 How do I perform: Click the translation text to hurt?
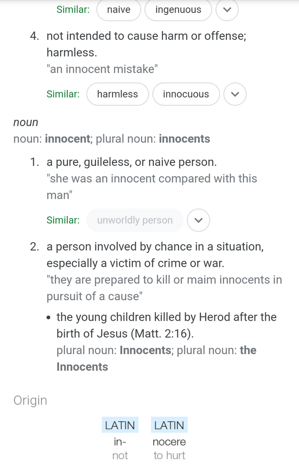169,455
